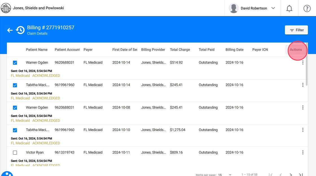Click the Total Paid column header
The width and height of the screenshot is (316, 176).
click(207, 50)
